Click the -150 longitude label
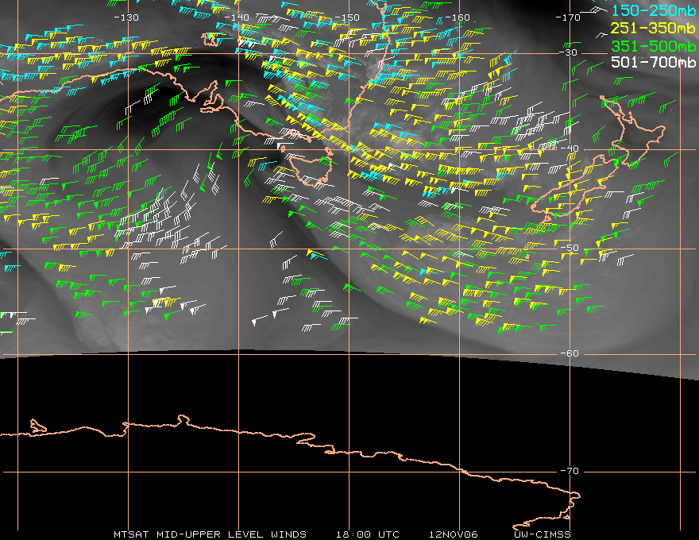Image resolution: width=699 pixels, height=540 pixels. tap(347, 17)
